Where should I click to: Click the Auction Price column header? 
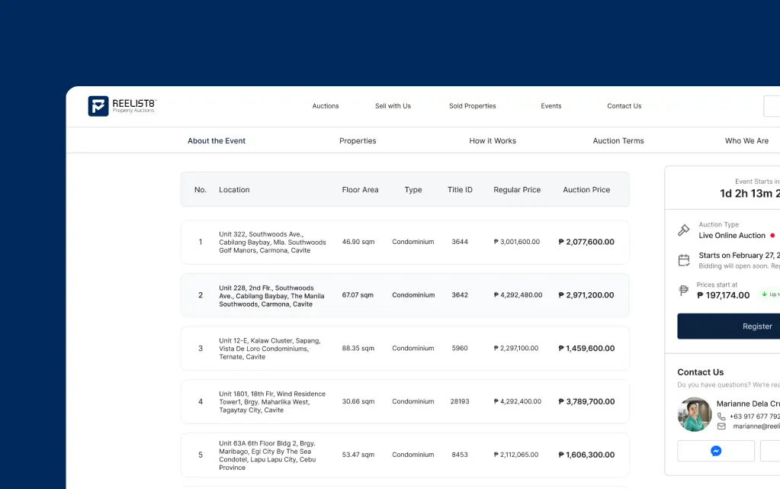[586, 190]
